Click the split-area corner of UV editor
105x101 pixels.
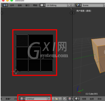coord(71,9)
